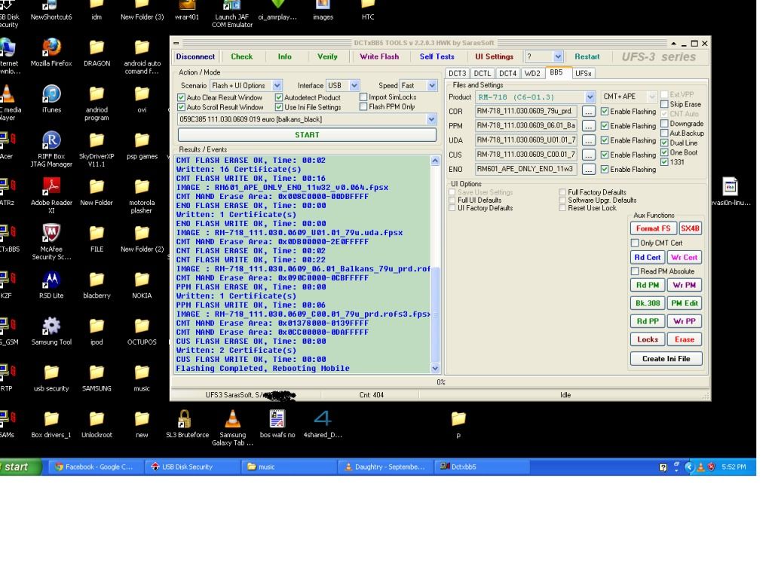
Task: Open the Product RM-718 dropdown
Action: click(x=590, y=97)
